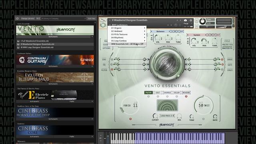This screenshot has height=144, width=256.
Task: Click the CH 2 Between previous-arrow icon
Action: 151,31
